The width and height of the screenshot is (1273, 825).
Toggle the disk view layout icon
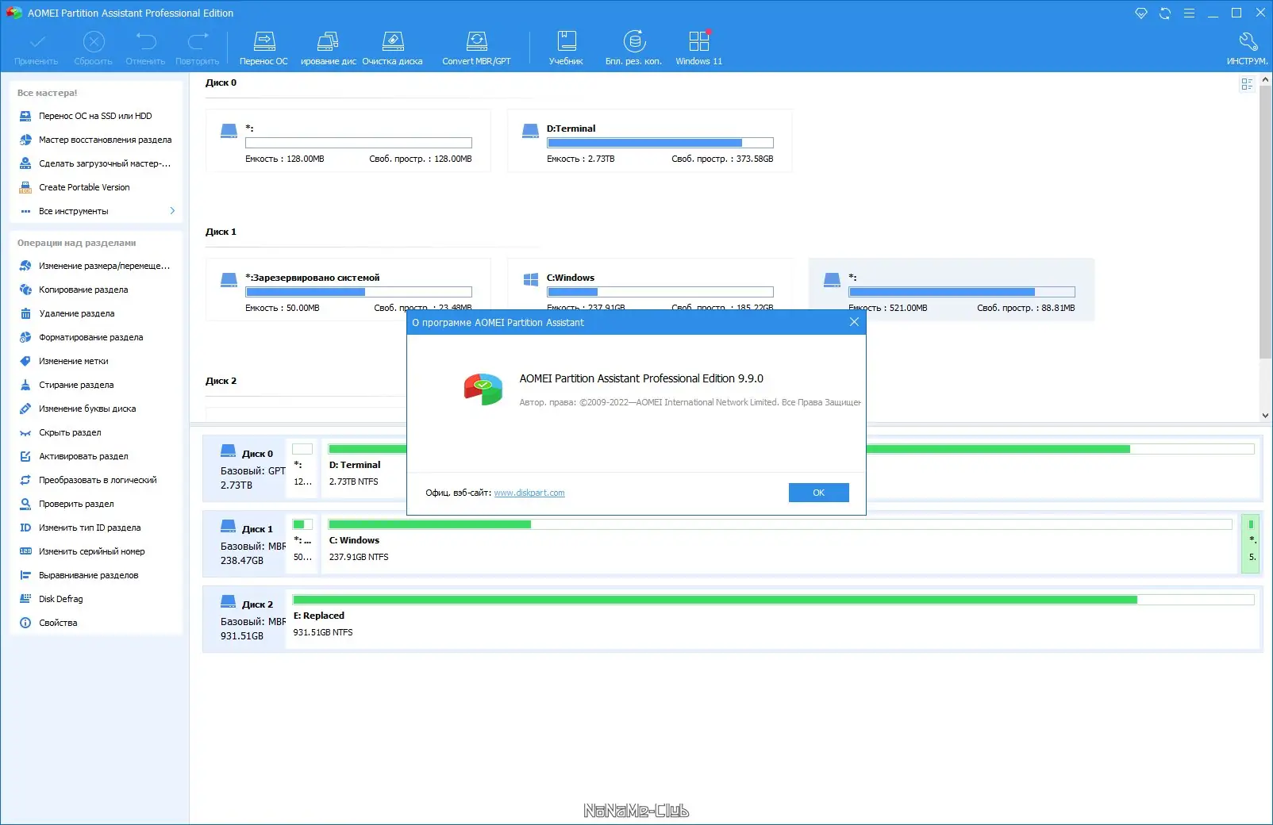[x=1247, y=84]
